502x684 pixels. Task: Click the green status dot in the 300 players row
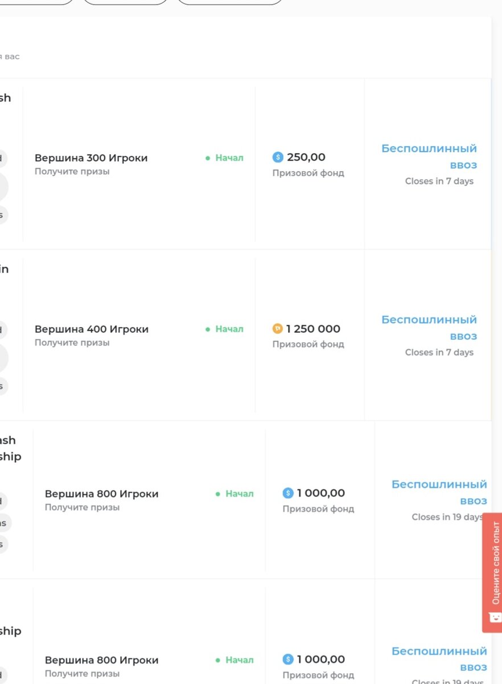pyautogui.click(x=208, y=158)
